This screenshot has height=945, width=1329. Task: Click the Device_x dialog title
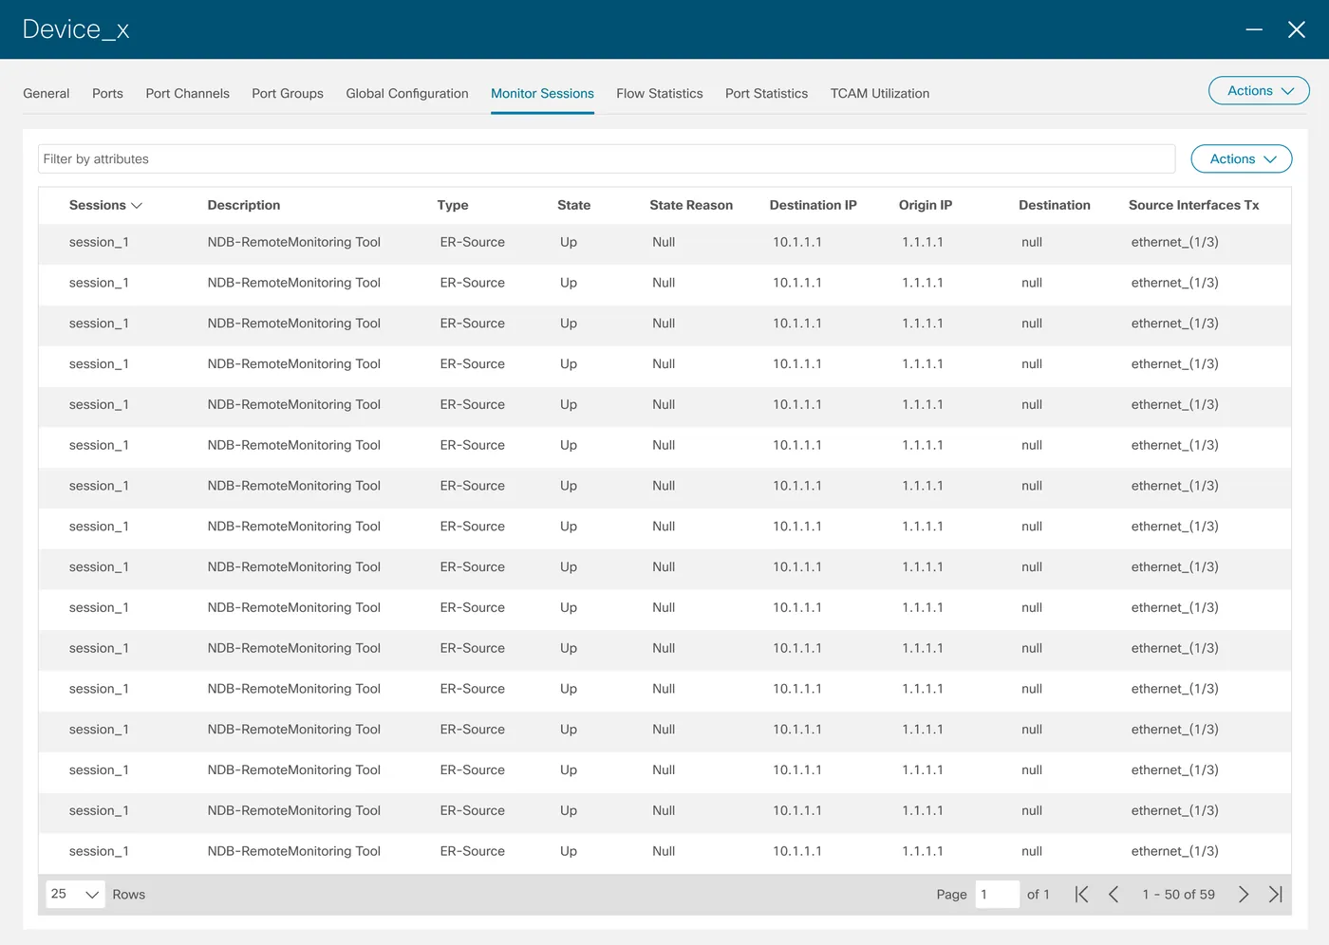76,29
